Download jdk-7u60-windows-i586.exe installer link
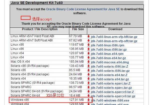This screenshot has height=105, width=152. [x=110, y=101]
